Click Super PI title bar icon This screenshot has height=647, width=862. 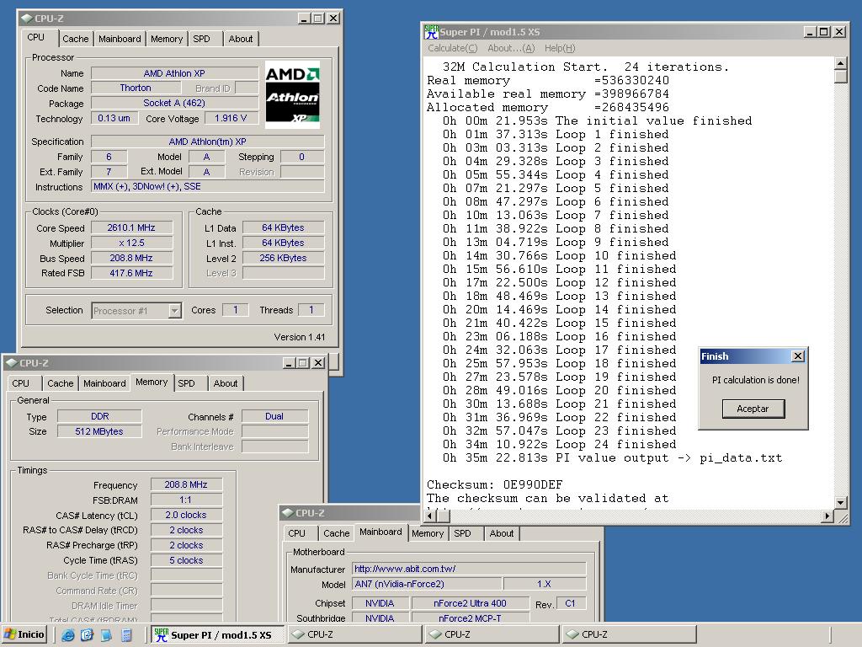431,32
